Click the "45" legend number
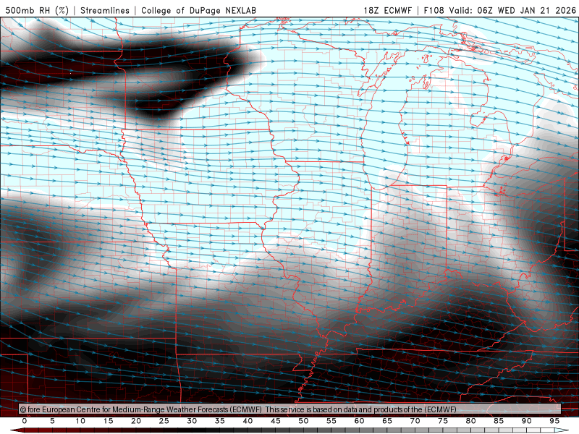The height and width of the screenshot is (434, 579). pyautogui.click(x=276, y=421)
